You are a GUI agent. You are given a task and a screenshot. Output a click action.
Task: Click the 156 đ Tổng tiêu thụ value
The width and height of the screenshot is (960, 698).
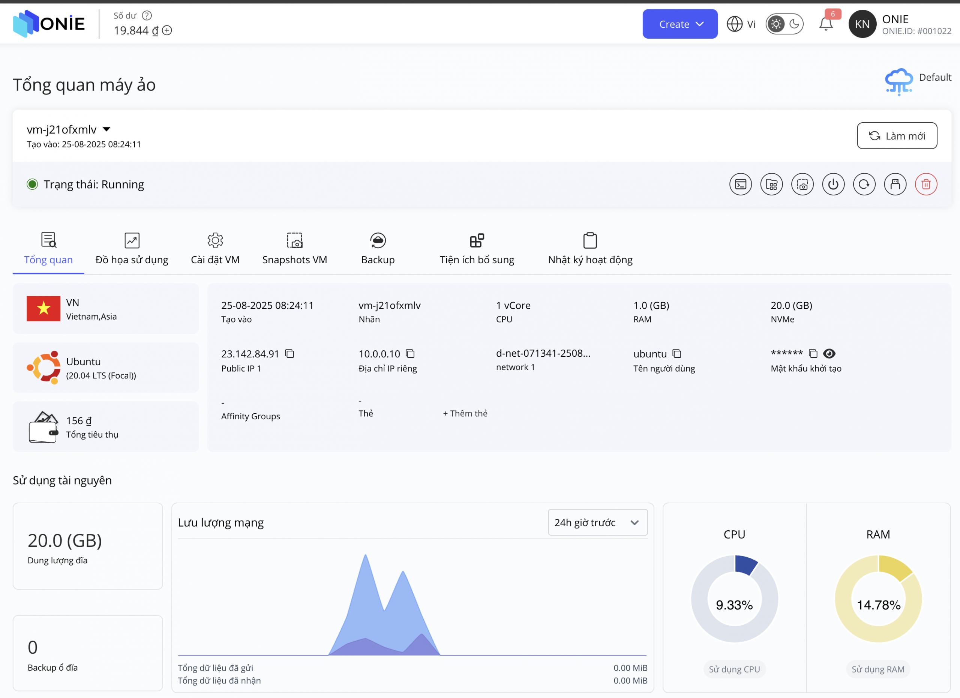(x=79, y=421)
